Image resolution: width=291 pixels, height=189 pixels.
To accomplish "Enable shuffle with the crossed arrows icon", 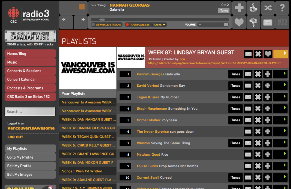I will (x=268, y=8).
